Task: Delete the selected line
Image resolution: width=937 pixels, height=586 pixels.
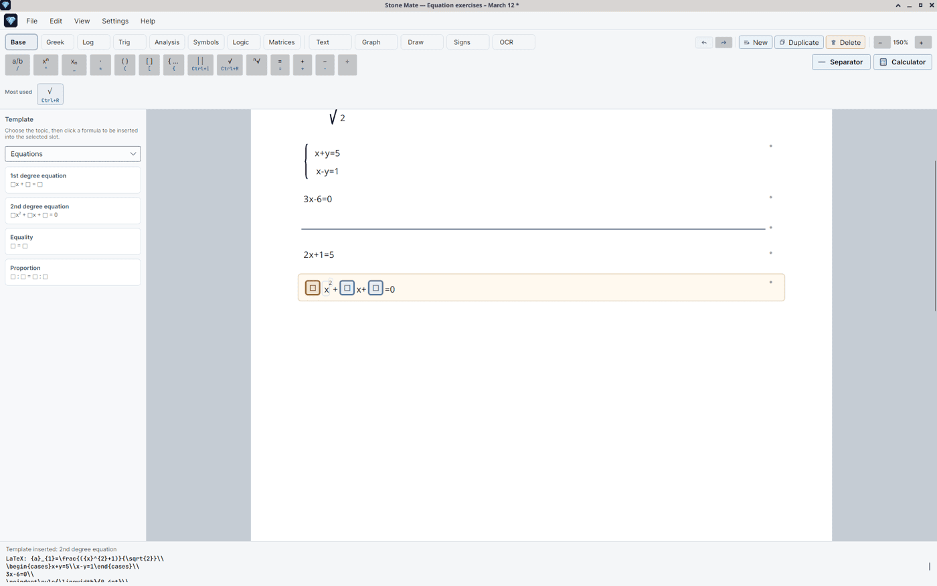Action: (x=845, y=42)
